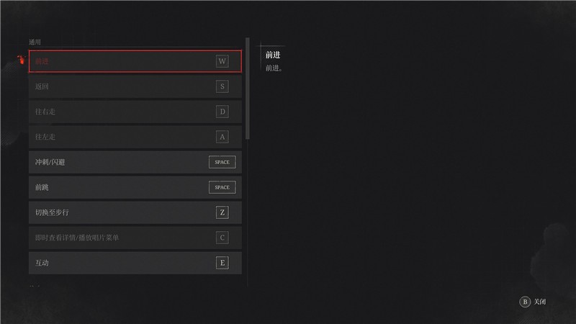Click the A key badge for 往左走
The height and width of the screenshot is (324, 576).
click(222, 137)
